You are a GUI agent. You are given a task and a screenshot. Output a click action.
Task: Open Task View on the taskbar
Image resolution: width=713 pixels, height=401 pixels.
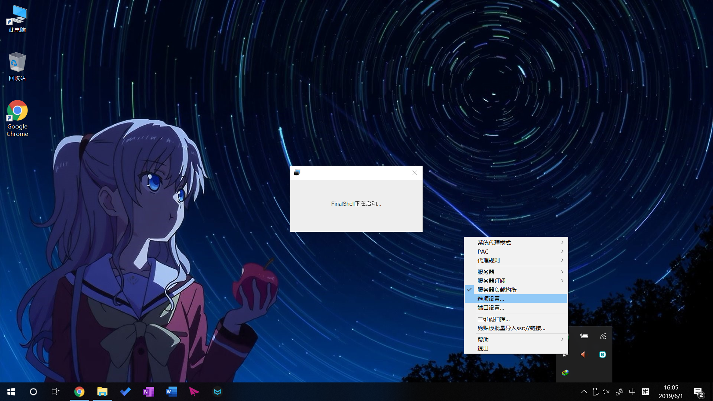pos(56,392)
